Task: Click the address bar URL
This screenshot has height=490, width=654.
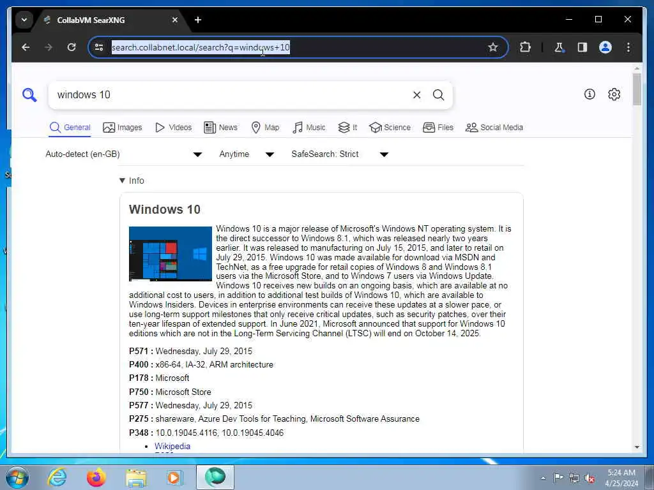Action: pos(201,47)
